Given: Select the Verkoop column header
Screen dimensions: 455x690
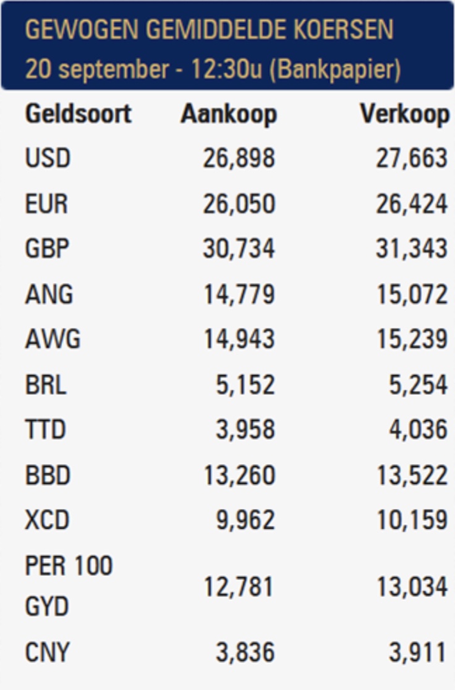Looking at the screenshot, I should tap(405, 114).
